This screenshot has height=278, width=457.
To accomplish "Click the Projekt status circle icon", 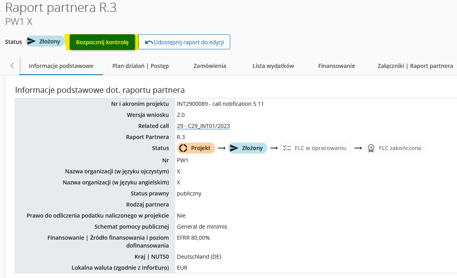I will (183, 148).
